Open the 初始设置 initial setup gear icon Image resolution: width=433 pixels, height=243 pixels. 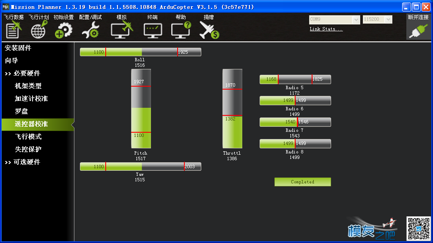63,30
